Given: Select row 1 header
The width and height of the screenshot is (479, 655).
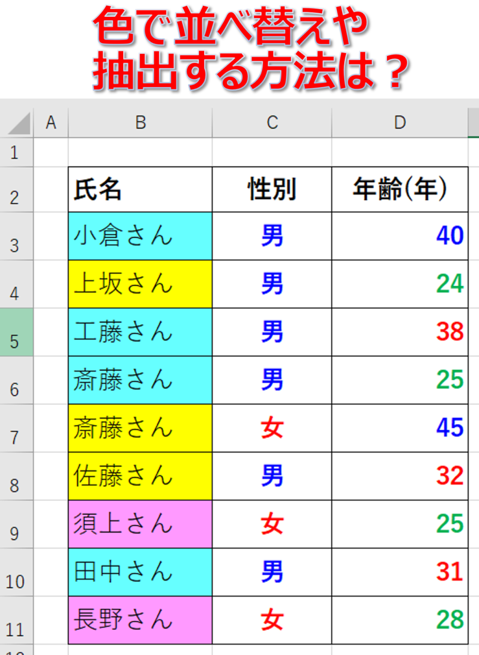Looking at the screenshot, I should click(16, 153).
